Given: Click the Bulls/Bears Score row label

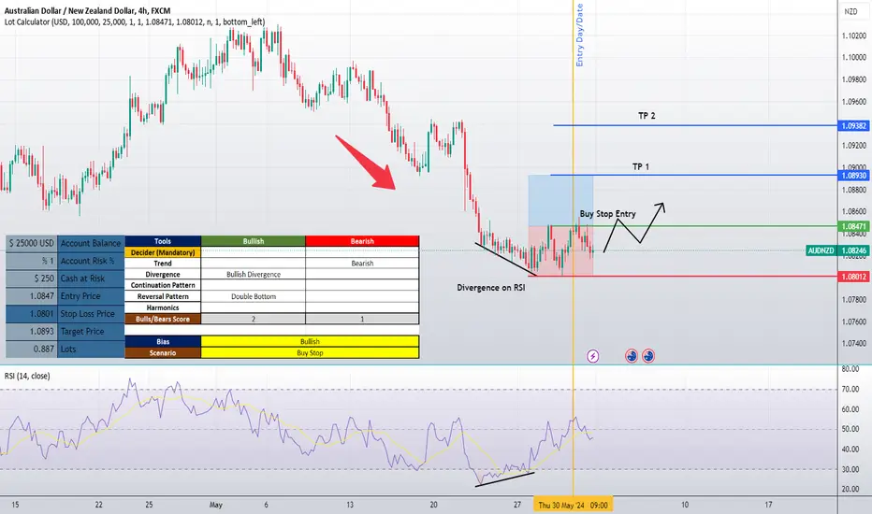Looking at the screenshot, I should [163, 319].
